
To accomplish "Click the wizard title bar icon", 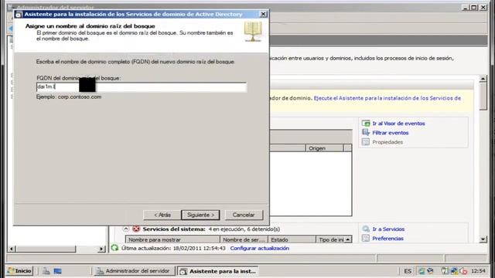I will point(19,15).
